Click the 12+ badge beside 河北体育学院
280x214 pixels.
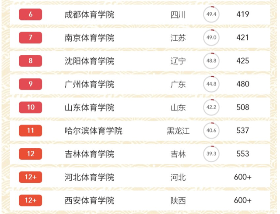[x=31, y=177]
